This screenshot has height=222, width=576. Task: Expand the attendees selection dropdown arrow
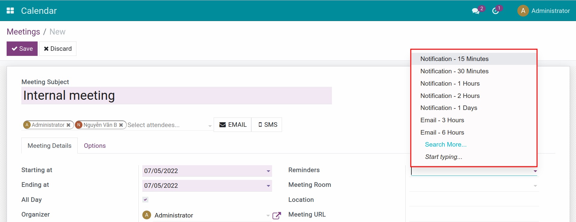click(x=210, y=126)
